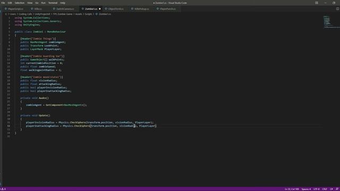Change the C# language mode

click(x=331, y=189)
